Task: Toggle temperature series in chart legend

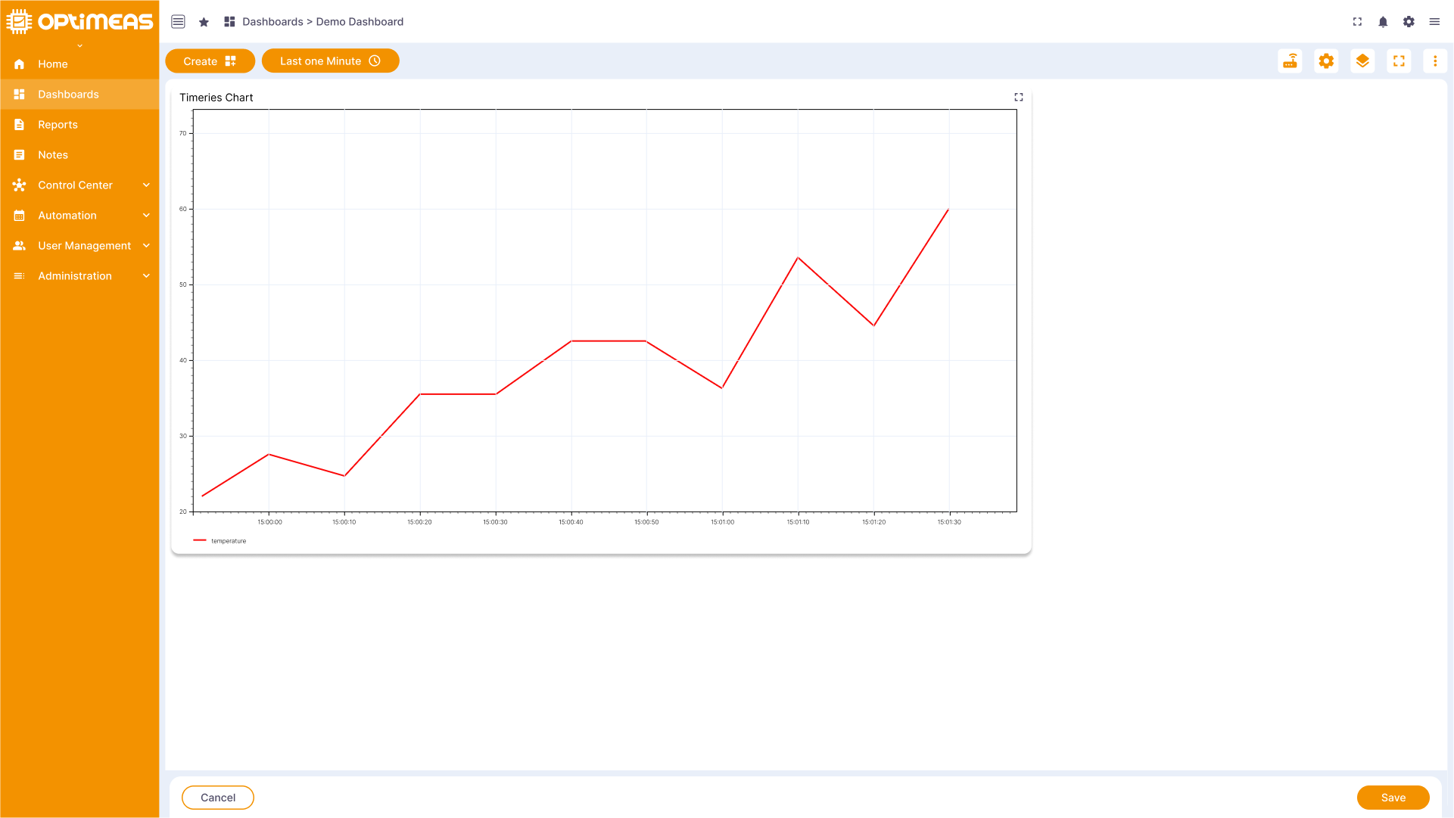Action: click(220, 541)
